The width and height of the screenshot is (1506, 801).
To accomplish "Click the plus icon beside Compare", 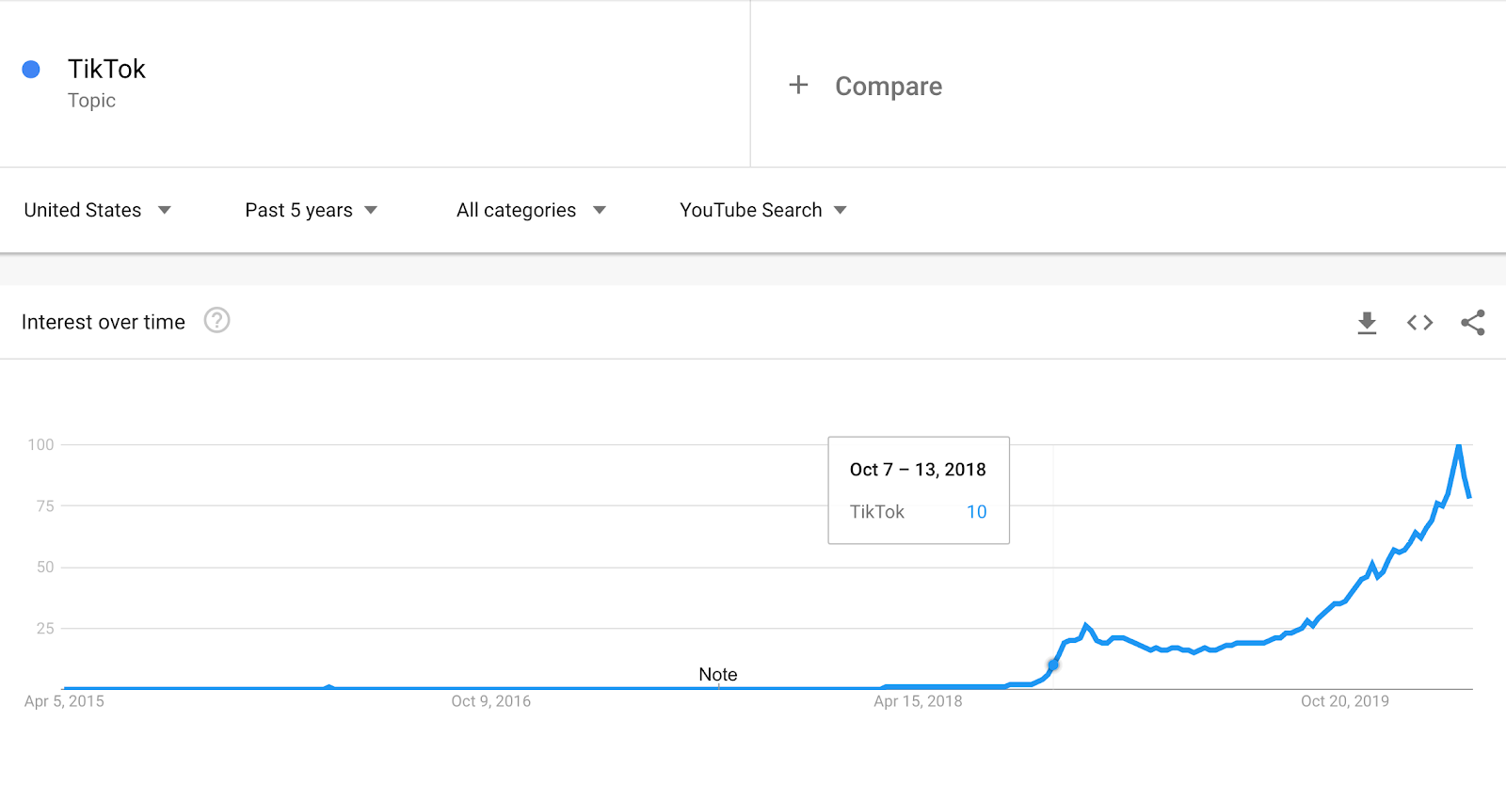I will [798, 85].
